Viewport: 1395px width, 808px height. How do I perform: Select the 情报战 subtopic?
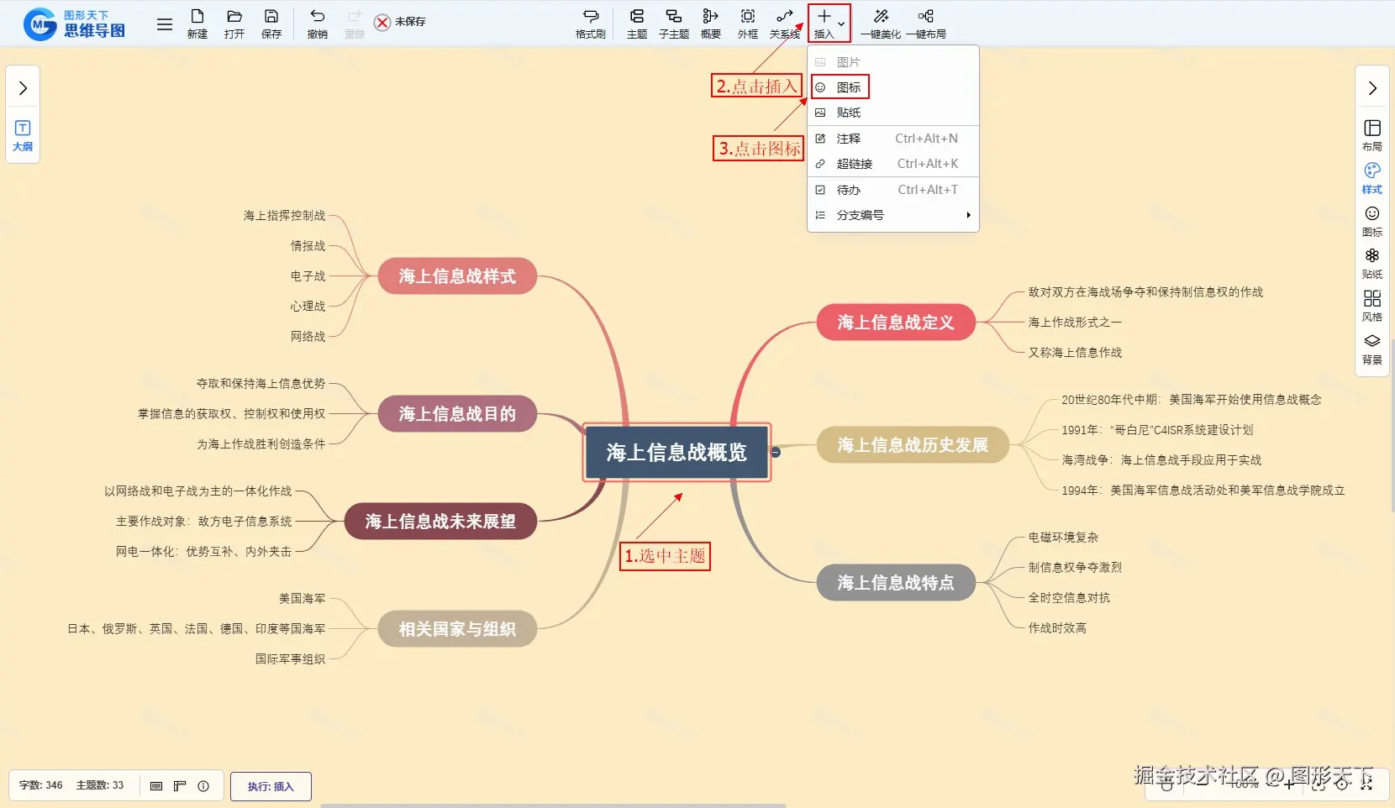[x=308, y=246]
